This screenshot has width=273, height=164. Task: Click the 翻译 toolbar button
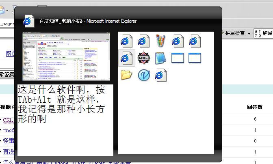coord(263,33)
